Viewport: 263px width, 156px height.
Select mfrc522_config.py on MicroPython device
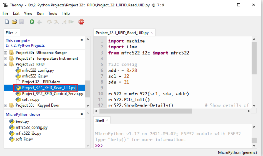tap(32, 127)
